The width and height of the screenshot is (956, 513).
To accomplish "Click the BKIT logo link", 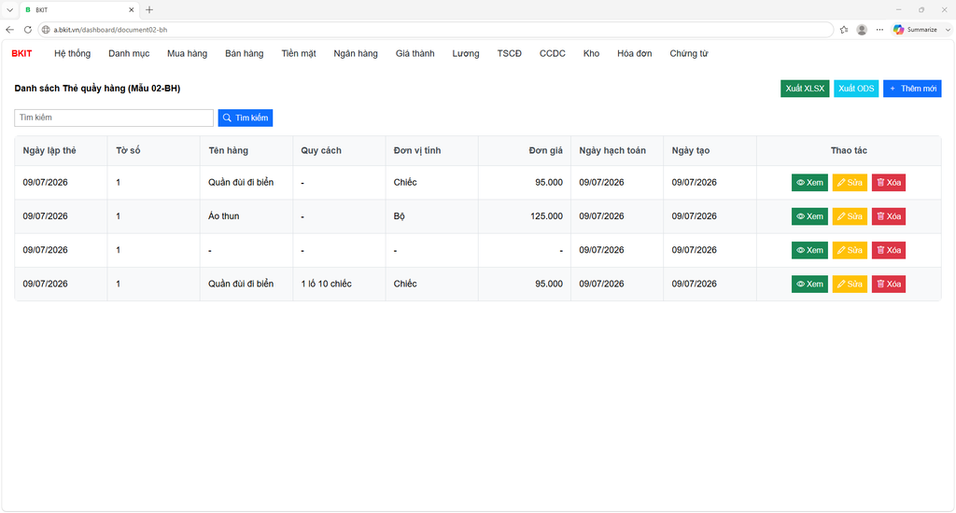I will (22, 53).
